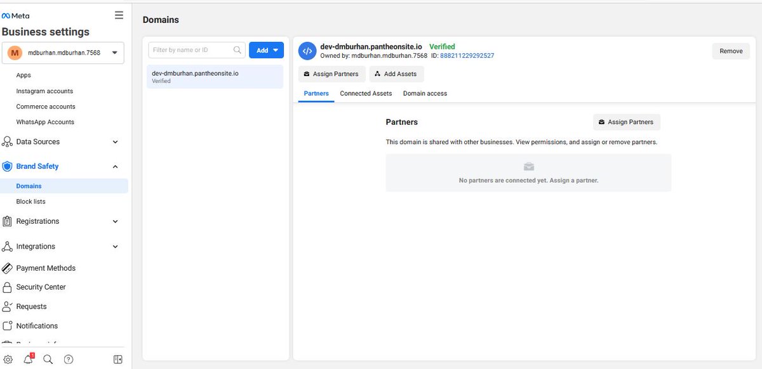
Task: Click the orange M account avatar
Action: click(x=15, y=53)
